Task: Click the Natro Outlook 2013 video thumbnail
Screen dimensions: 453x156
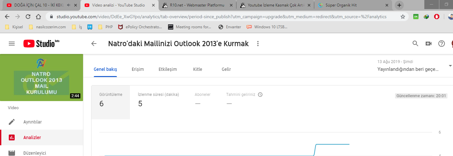Action: point(41,77)
